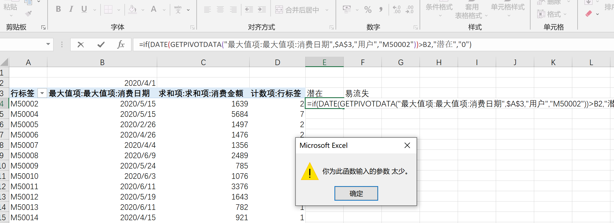Image resolution: width=614 pixels, height=223 pixels.
Task: Click header 计数项:行标签
Action: 277,93
